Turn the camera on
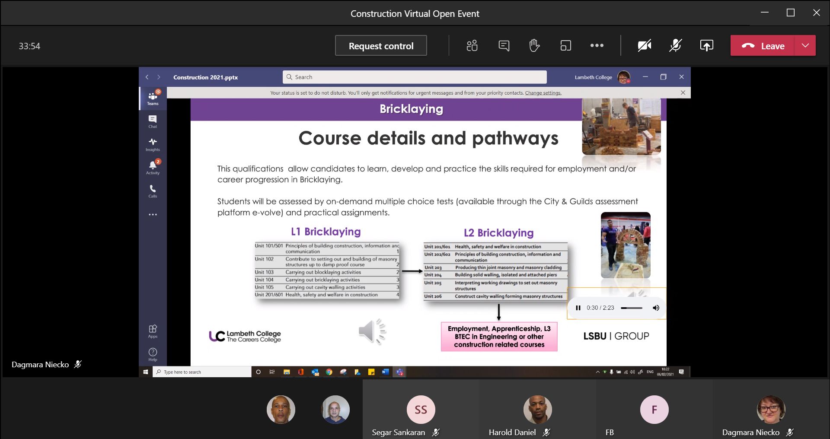Screen dimensions: 830x439 [644, 45]
